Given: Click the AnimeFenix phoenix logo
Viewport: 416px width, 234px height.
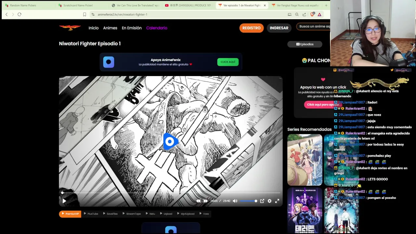Looking at the screenshot, I should click(70, 28).
